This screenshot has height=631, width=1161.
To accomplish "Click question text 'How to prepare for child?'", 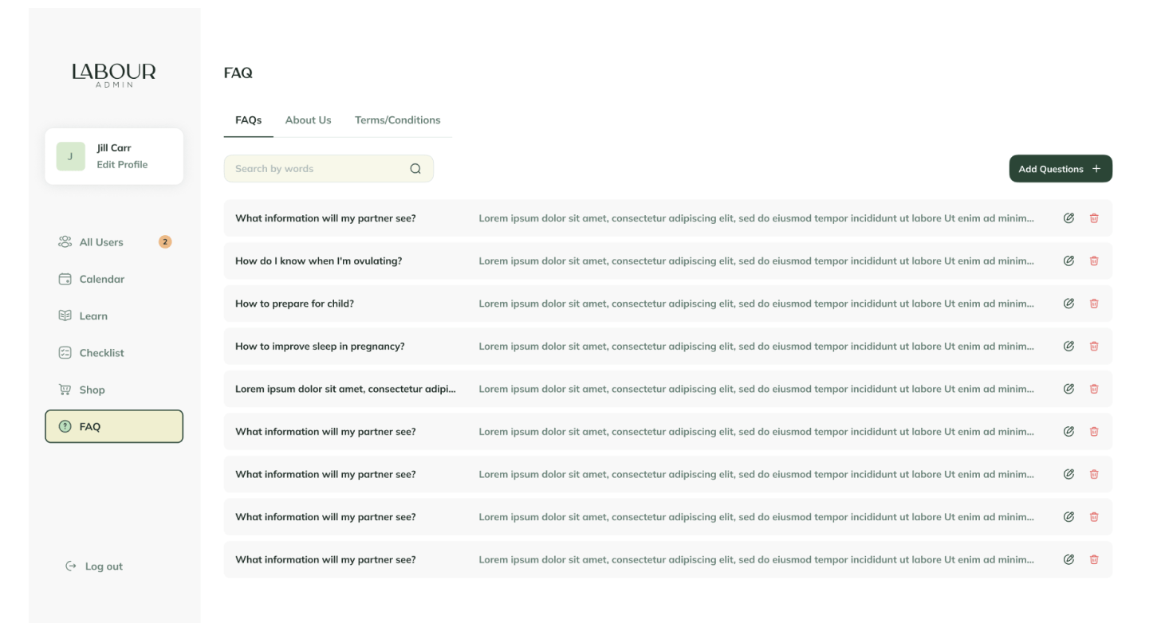I will tap(294, 304).
